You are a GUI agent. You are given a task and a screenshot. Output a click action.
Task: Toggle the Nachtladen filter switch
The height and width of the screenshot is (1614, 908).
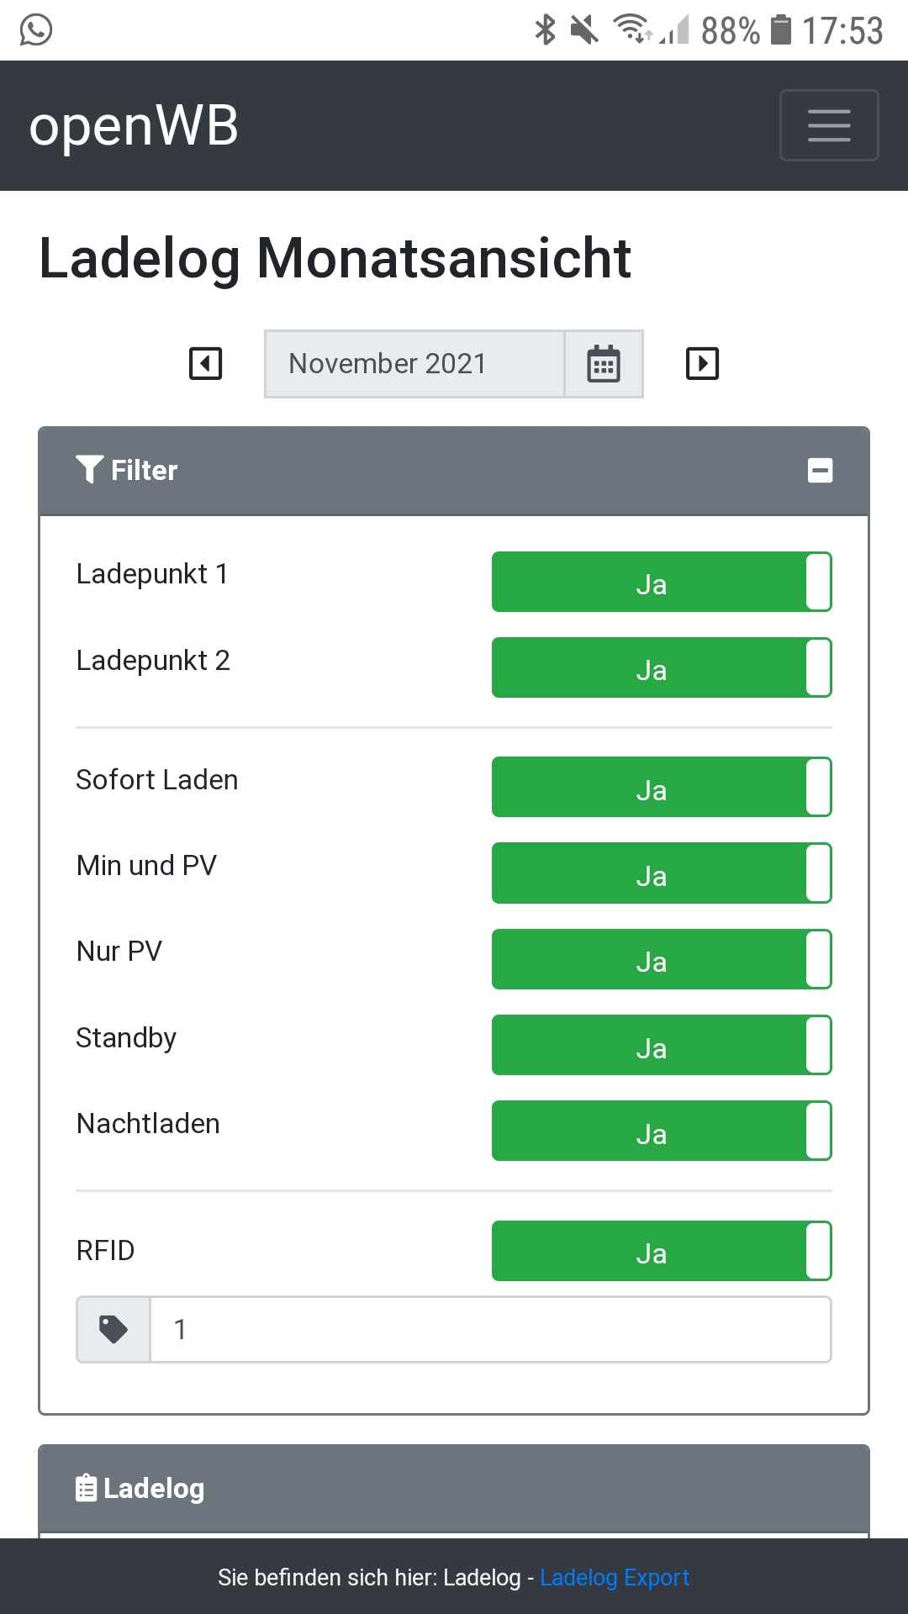[x=662, y=1131]
